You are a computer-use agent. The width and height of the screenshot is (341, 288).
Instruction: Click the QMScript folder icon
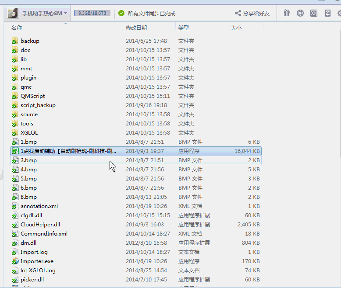pyautogui.click(x=15, y=96)
